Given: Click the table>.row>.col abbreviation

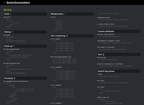Looking at the screenshot, I should tap(103, 97).
